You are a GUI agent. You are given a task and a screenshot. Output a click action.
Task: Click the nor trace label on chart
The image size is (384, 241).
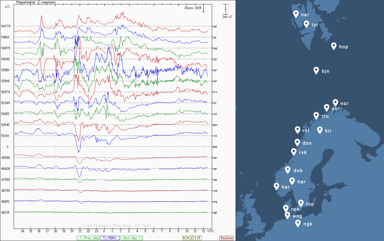click(214, 70)
